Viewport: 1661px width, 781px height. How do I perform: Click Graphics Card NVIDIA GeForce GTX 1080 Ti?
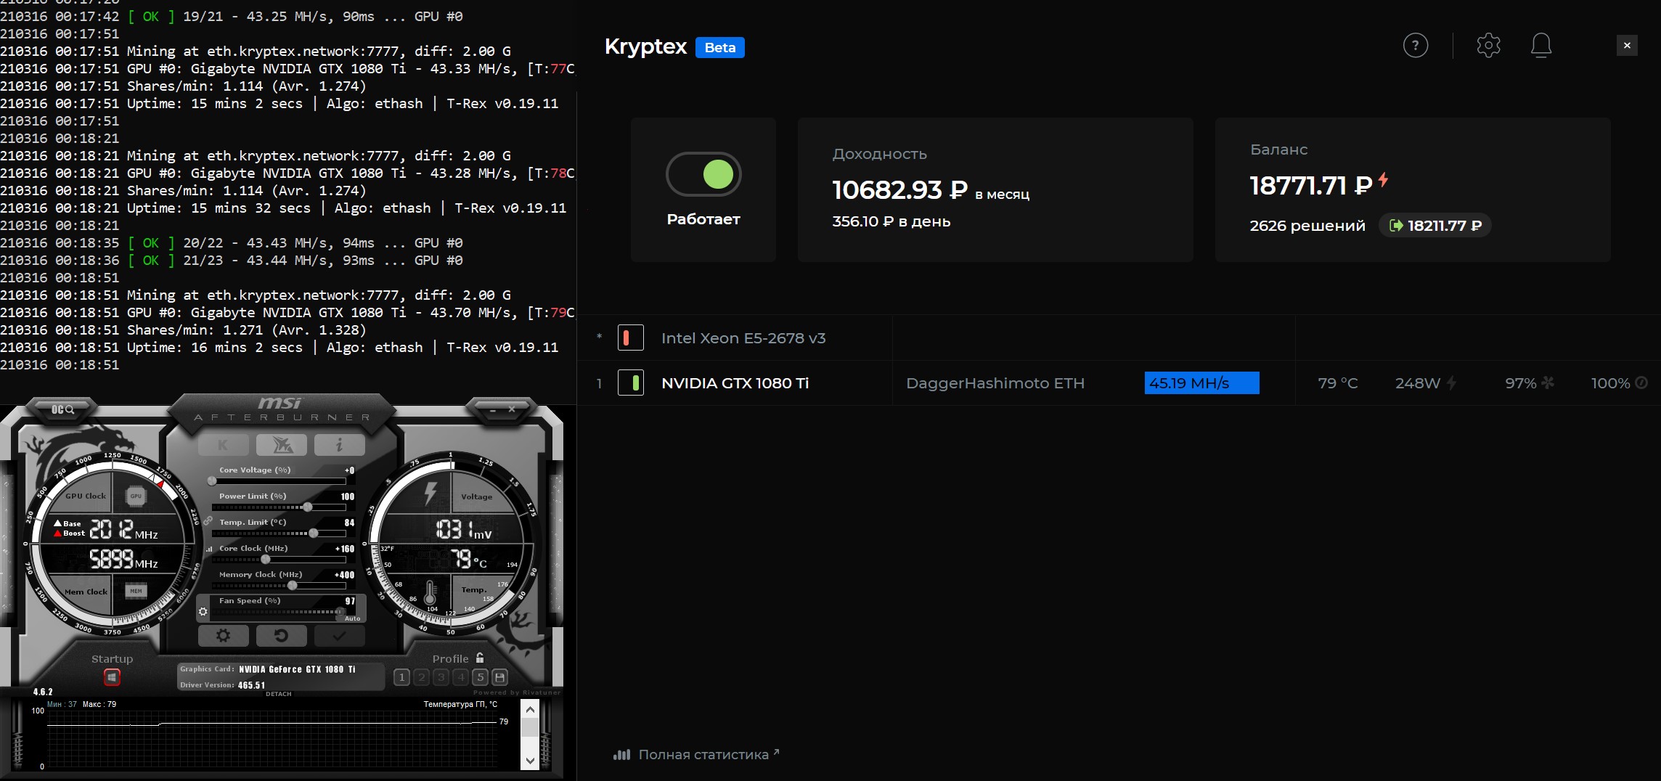pyautogui.click(x=268, y=669)
